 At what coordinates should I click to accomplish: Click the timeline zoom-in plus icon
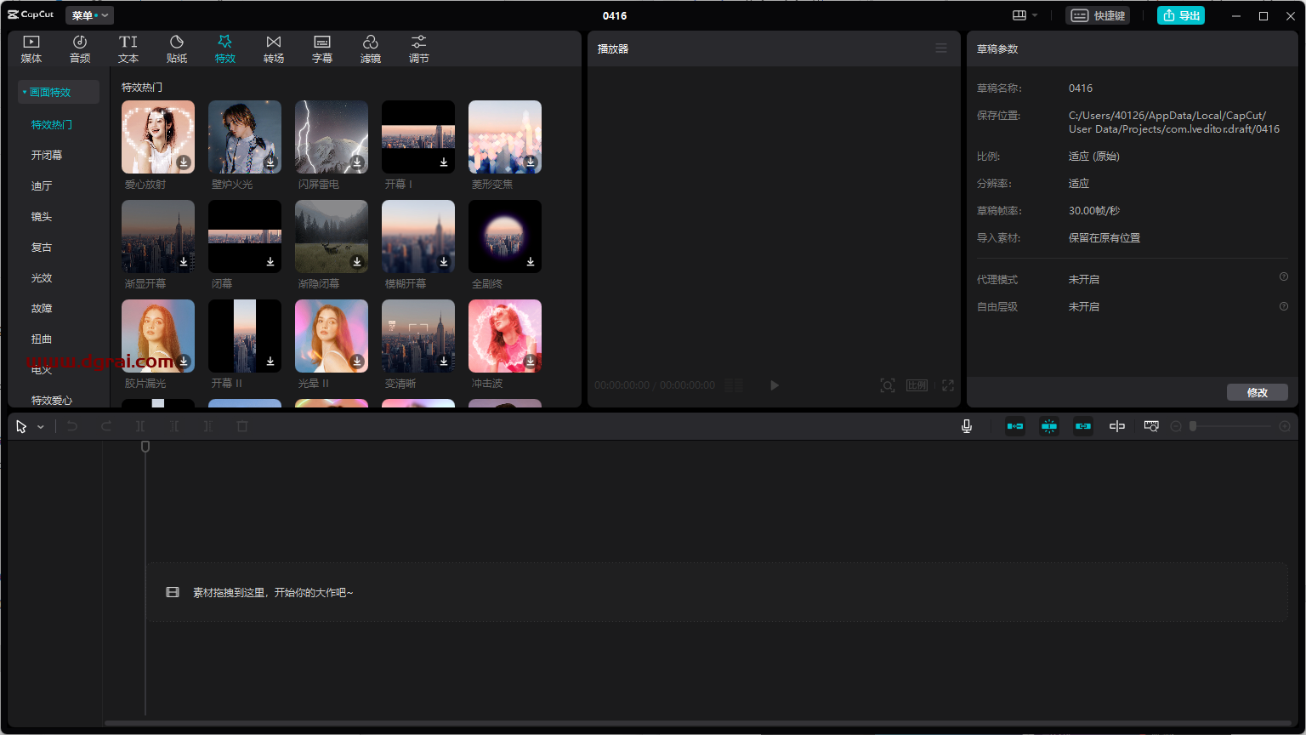click(1285, 426)
